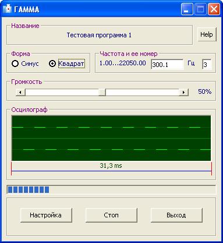Image resolution: width=223 pixels, height=243 pixels.
Task: Click the volume slider left arrow
Action: pos(20,92)
